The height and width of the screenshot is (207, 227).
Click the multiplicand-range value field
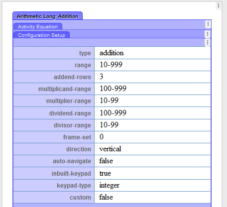click(152, 89)
